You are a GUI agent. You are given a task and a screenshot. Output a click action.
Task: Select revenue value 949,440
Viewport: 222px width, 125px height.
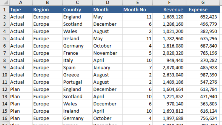pos(169,60)
